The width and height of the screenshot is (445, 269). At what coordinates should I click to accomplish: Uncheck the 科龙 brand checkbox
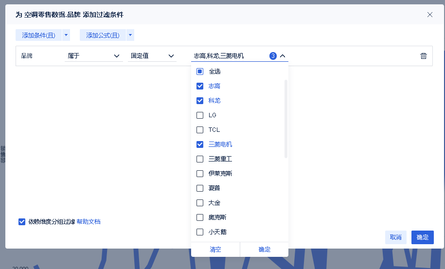pos(200,101)
